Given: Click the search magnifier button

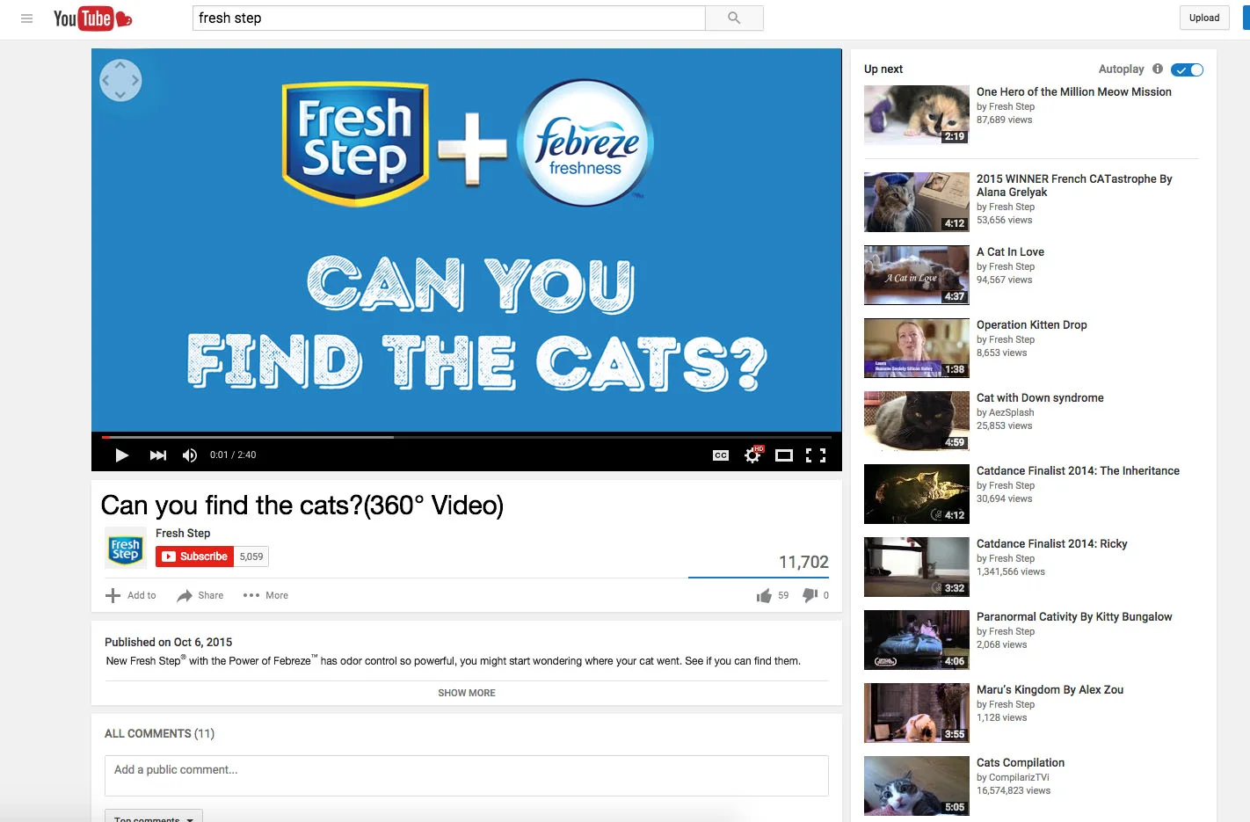Looking at the screenshot, I should [x=734, y=18].
